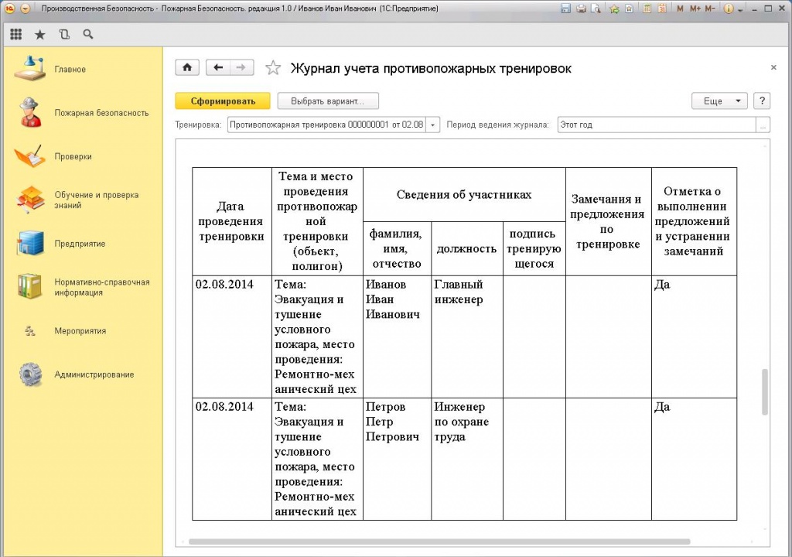Open the sections menu grid icon
The width and height of the screenshot is (792, 557).
pyautogui.click(x=16, y=34)
